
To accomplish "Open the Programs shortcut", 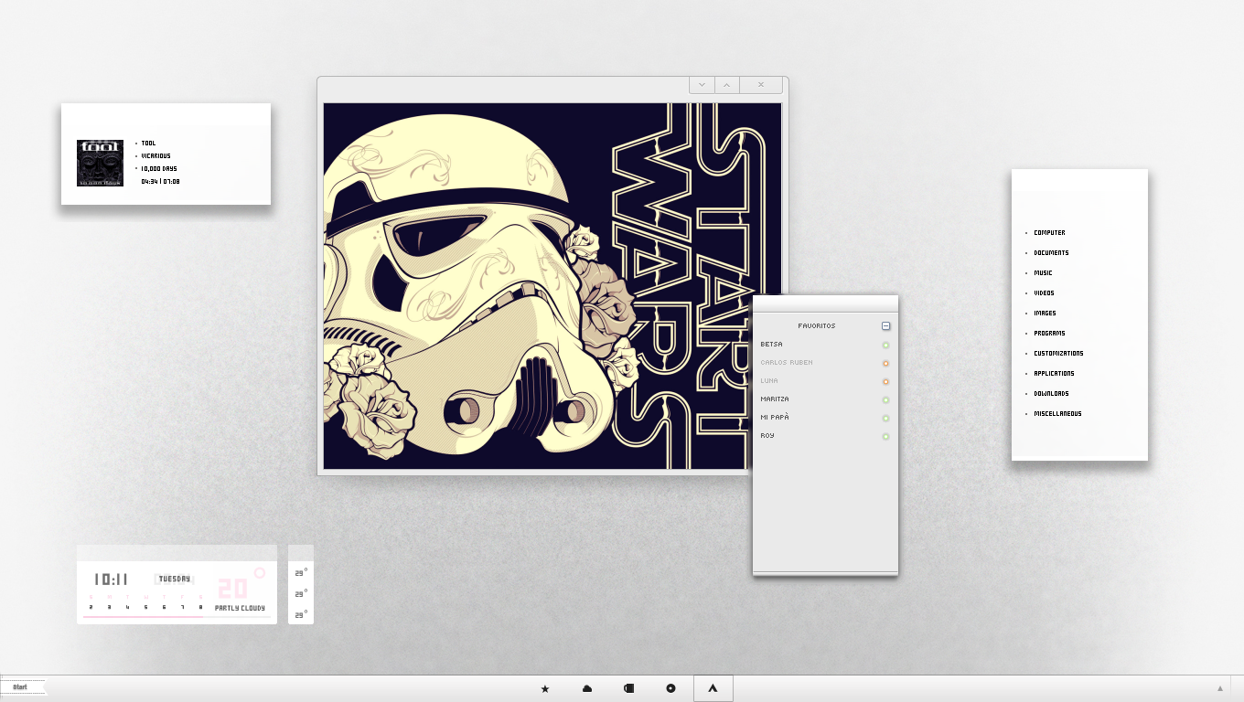I will point(1049,334).
